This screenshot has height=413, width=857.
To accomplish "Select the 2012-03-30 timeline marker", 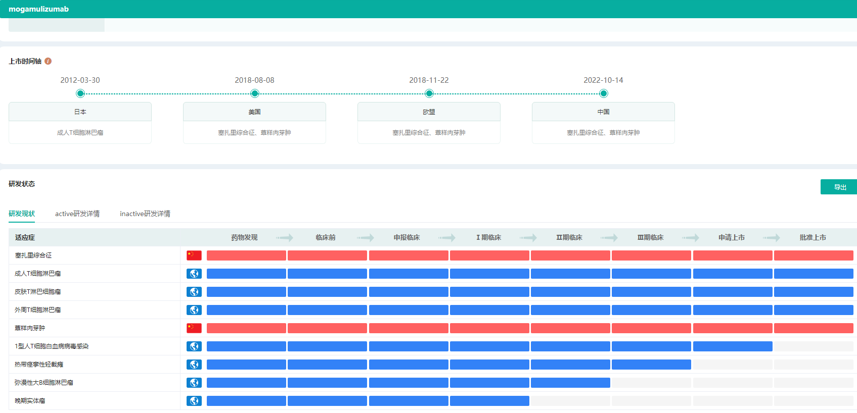I will point(80,93).
